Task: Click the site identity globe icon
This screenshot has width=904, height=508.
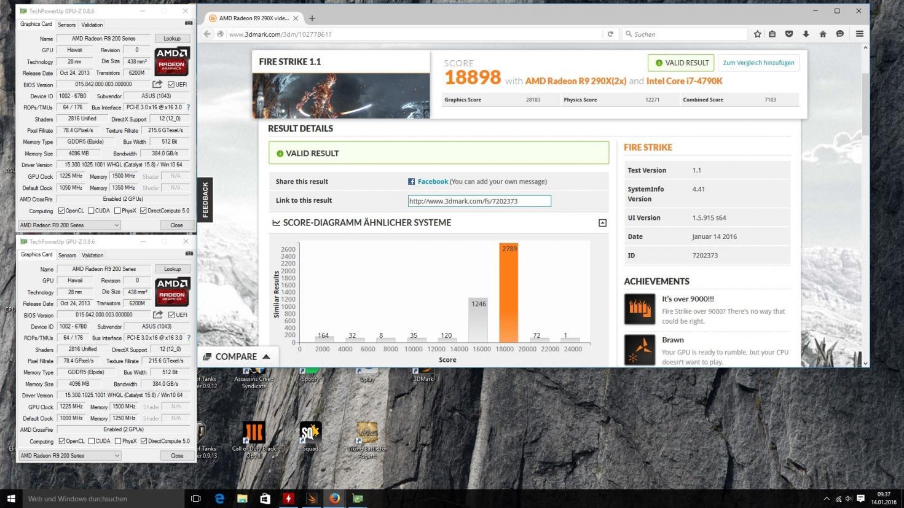Action: pos(220,34)
